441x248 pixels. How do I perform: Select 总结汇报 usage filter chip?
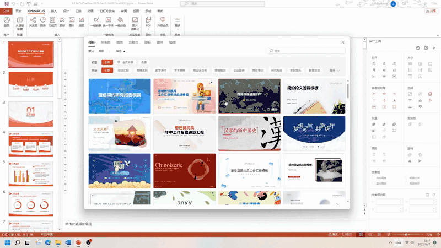pyautogui.click(x=123, y=71)
